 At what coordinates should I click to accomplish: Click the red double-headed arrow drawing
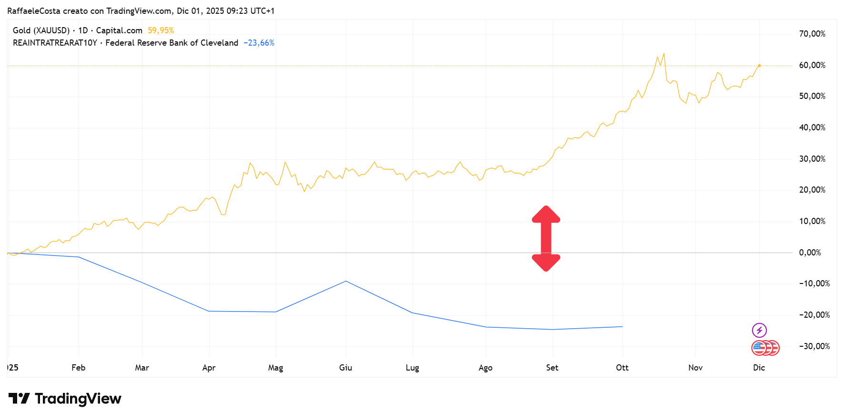pos(546,239)
